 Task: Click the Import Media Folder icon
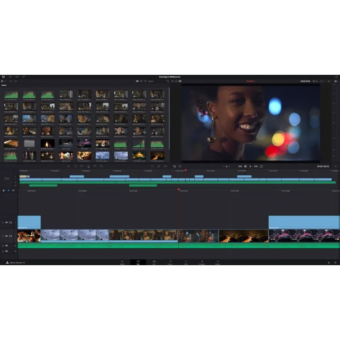coord(16,81)
